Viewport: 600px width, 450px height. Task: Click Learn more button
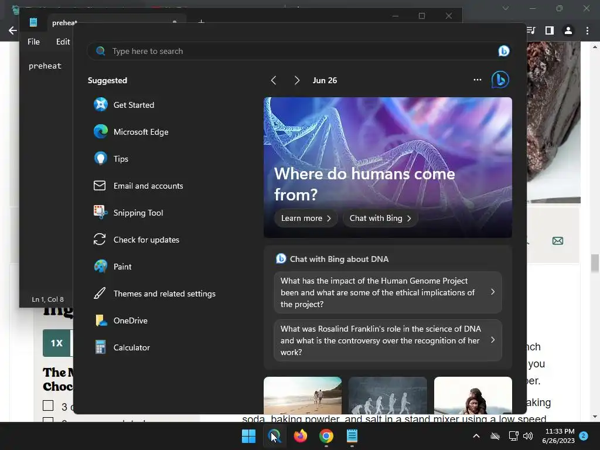point(305,218)
